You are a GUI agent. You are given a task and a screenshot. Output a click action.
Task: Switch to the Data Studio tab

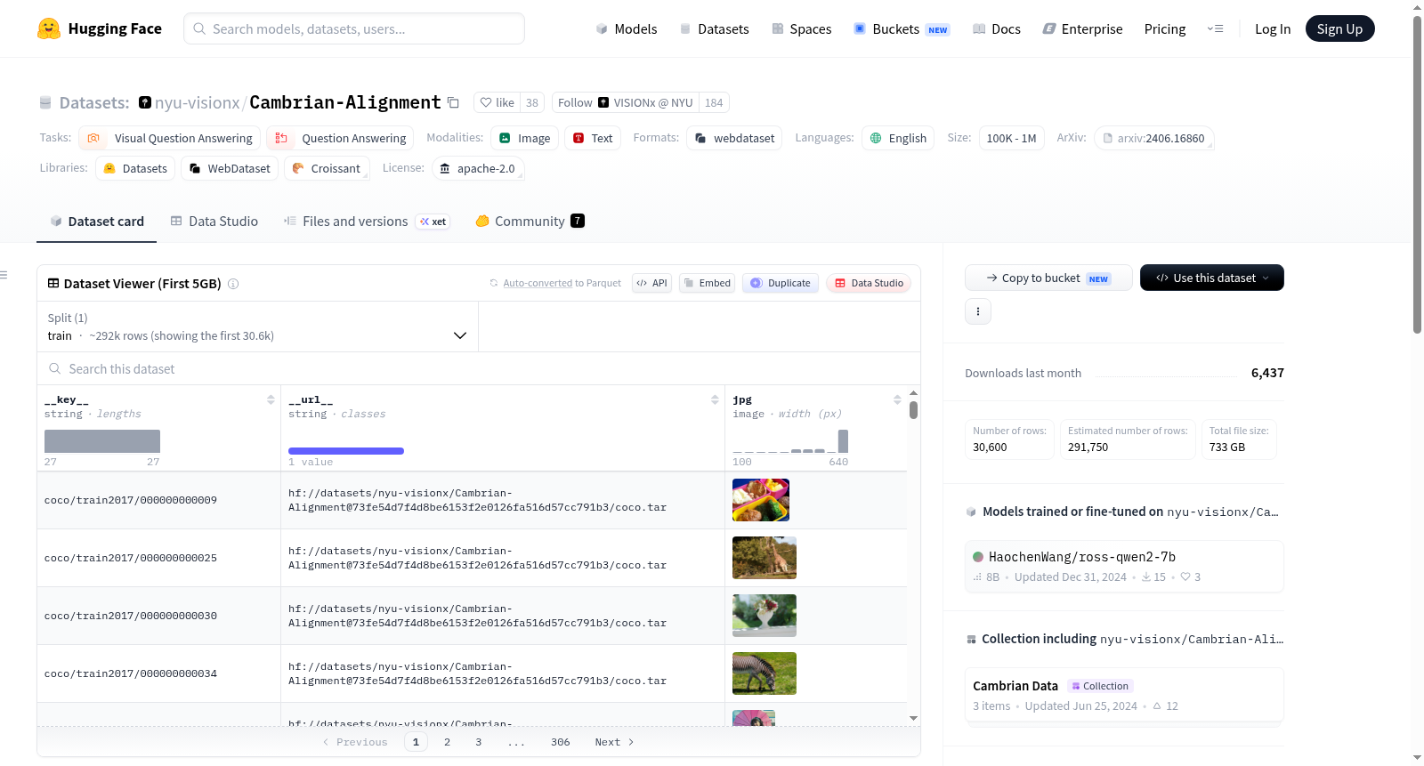(214, 222)
